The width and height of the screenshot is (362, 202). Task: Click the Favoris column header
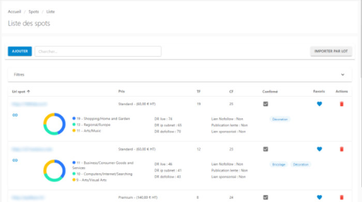(x=319, y=91)
